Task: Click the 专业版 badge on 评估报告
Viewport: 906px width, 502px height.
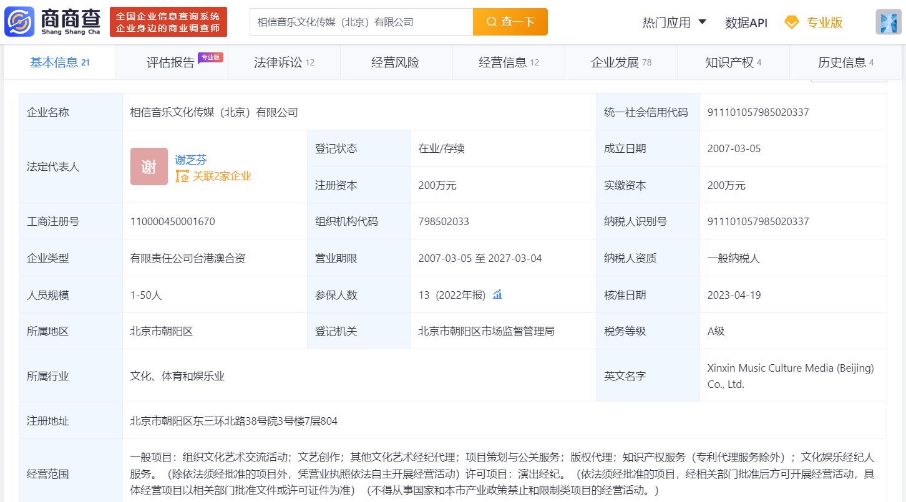Action: 211,57
